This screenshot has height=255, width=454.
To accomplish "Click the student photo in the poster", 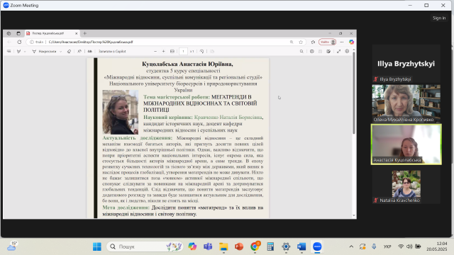I will 120,112.
